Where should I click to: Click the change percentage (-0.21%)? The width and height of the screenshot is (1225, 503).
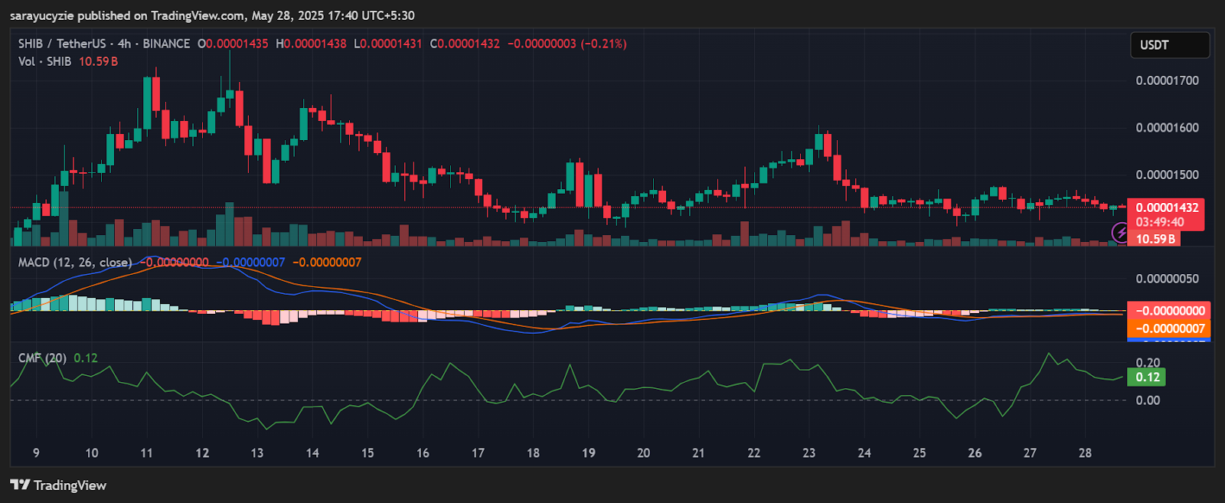[603, 44]
